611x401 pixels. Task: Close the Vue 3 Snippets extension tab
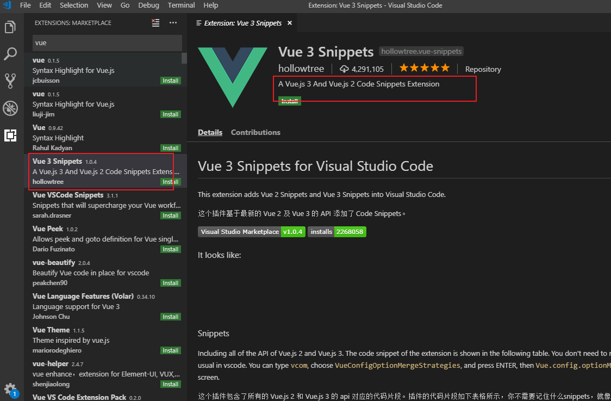coord(290,23)
